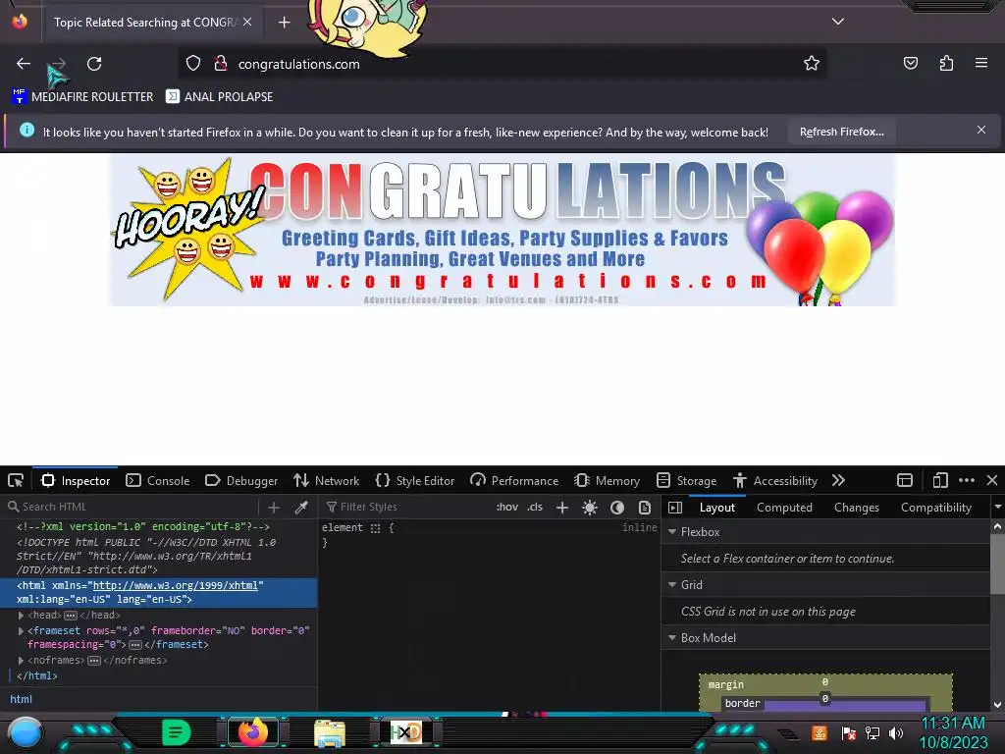Open Firefox from the taskbar

tap(252, 732)
